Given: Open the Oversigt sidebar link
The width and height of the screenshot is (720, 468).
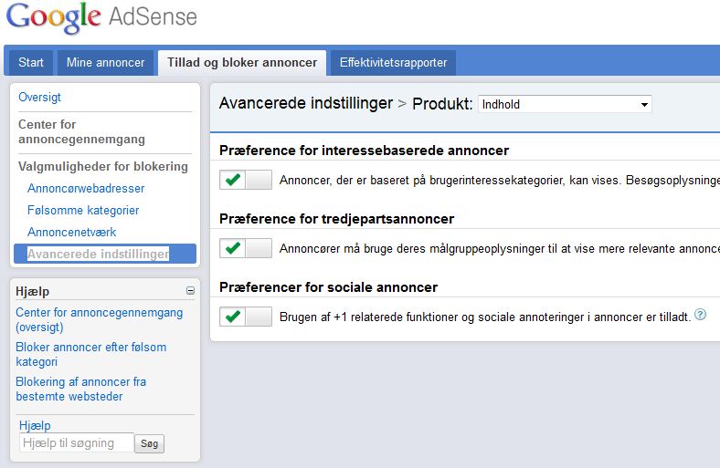Looking at the screenshot, I should (39, 98).
